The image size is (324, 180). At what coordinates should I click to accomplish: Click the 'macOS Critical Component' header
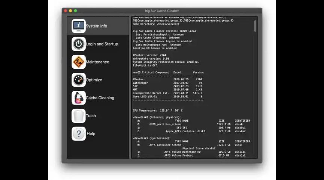click(151, 72)
